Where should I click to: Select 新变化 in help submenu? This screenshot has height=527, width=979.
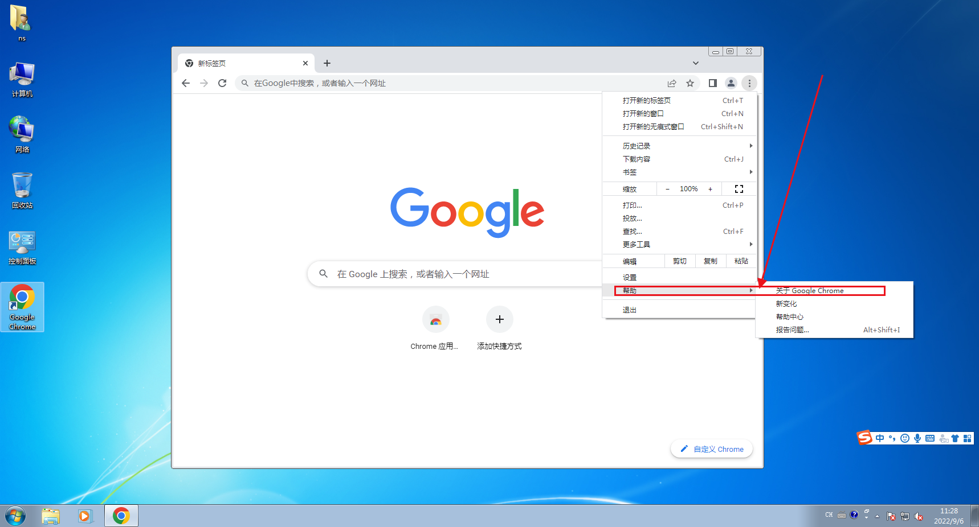[834, 304]
